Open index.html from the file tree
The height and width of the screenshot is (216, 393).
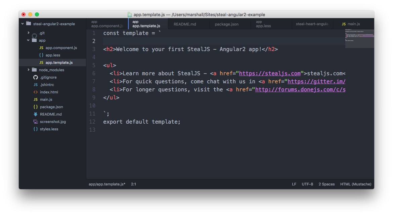[49, 92]
